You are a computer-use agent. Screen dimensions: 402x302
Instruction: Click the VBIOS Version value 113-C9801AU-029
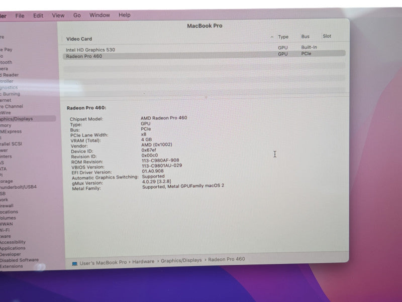coord(162,166)
